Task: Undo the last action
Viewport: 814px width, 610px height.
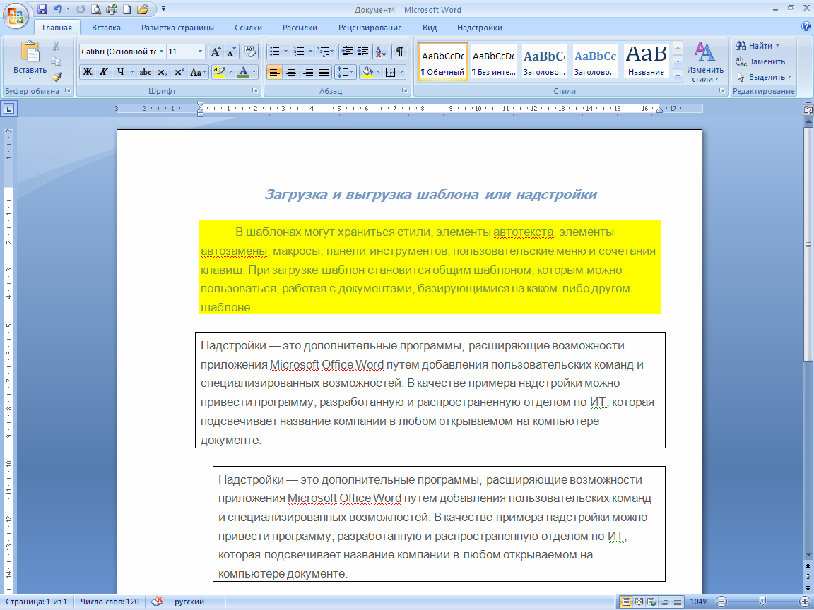Action: coord(58,9)
